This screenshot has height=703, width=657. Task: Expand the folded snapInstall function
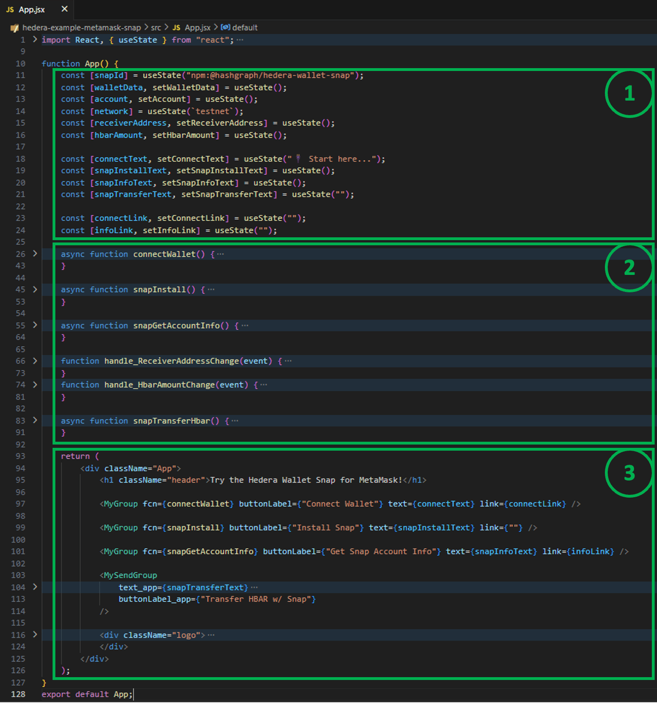coord(35,289)
